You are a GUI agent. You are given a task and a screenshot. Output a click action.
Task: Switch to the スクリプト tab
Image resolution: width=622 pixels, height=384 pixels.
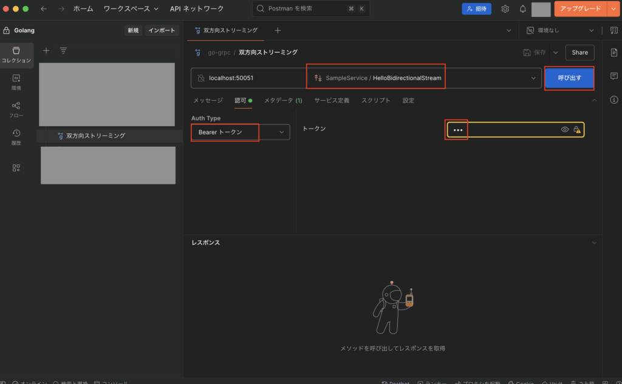(x=375, y=101)
